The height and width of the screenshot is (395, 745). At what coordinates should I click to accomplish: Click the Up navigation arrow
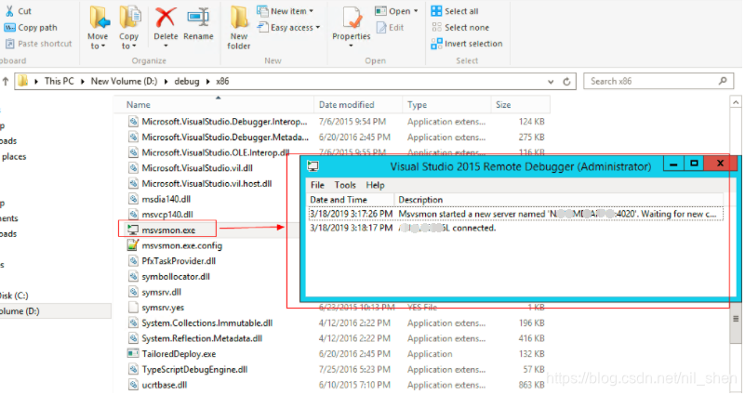click(6, 81)
